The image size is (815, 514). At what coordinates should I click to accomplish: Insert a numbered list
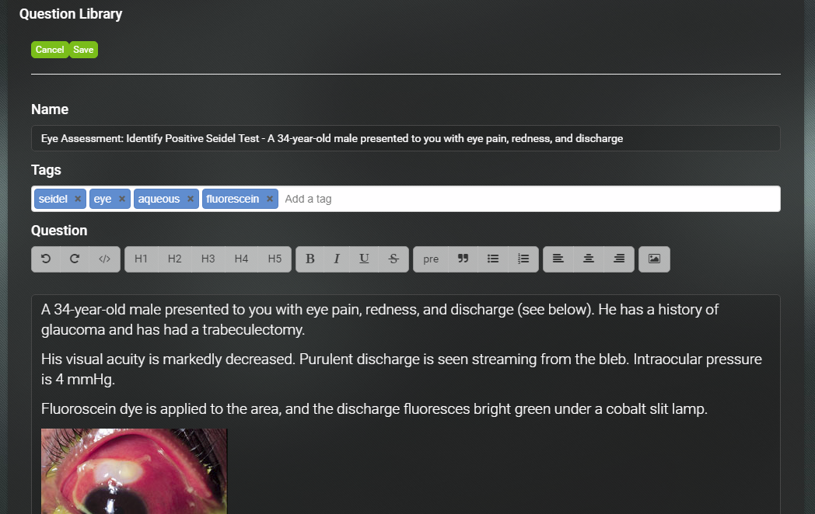click(523, 259)
